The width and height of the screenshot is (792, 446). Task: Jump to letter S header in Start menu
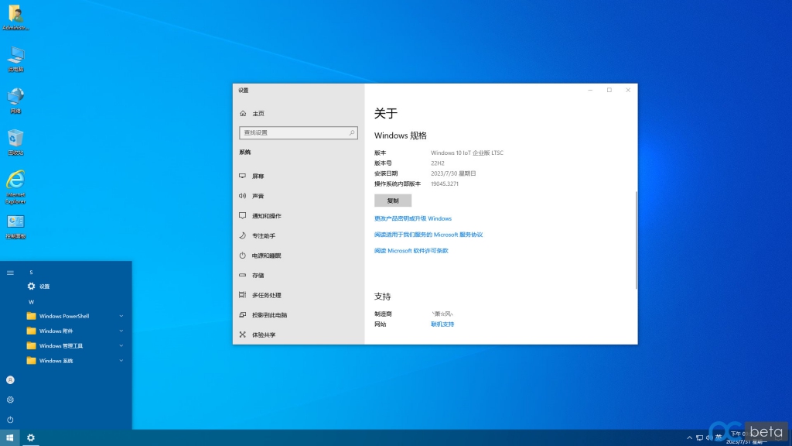(31, 273)
